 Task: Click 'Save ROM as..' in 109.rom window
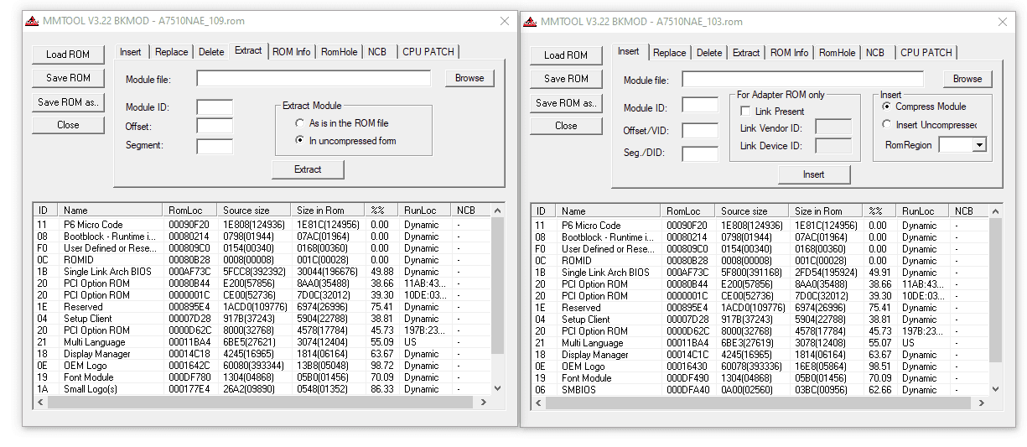(x=68, y=102)
